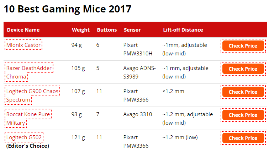Open the Mionix Castor link

pos(23,45)
